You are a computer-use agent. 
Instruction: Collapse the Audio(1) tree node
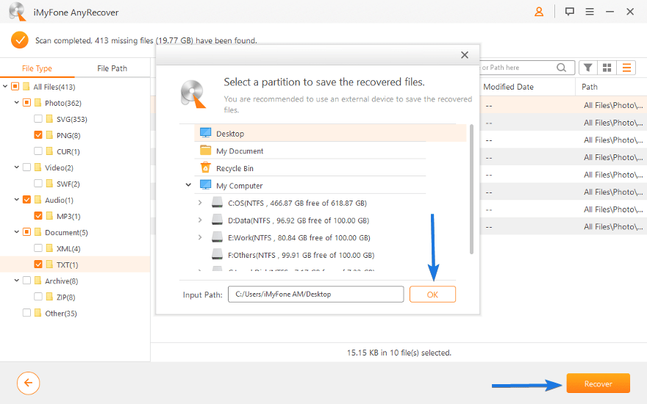coord(16,200)
